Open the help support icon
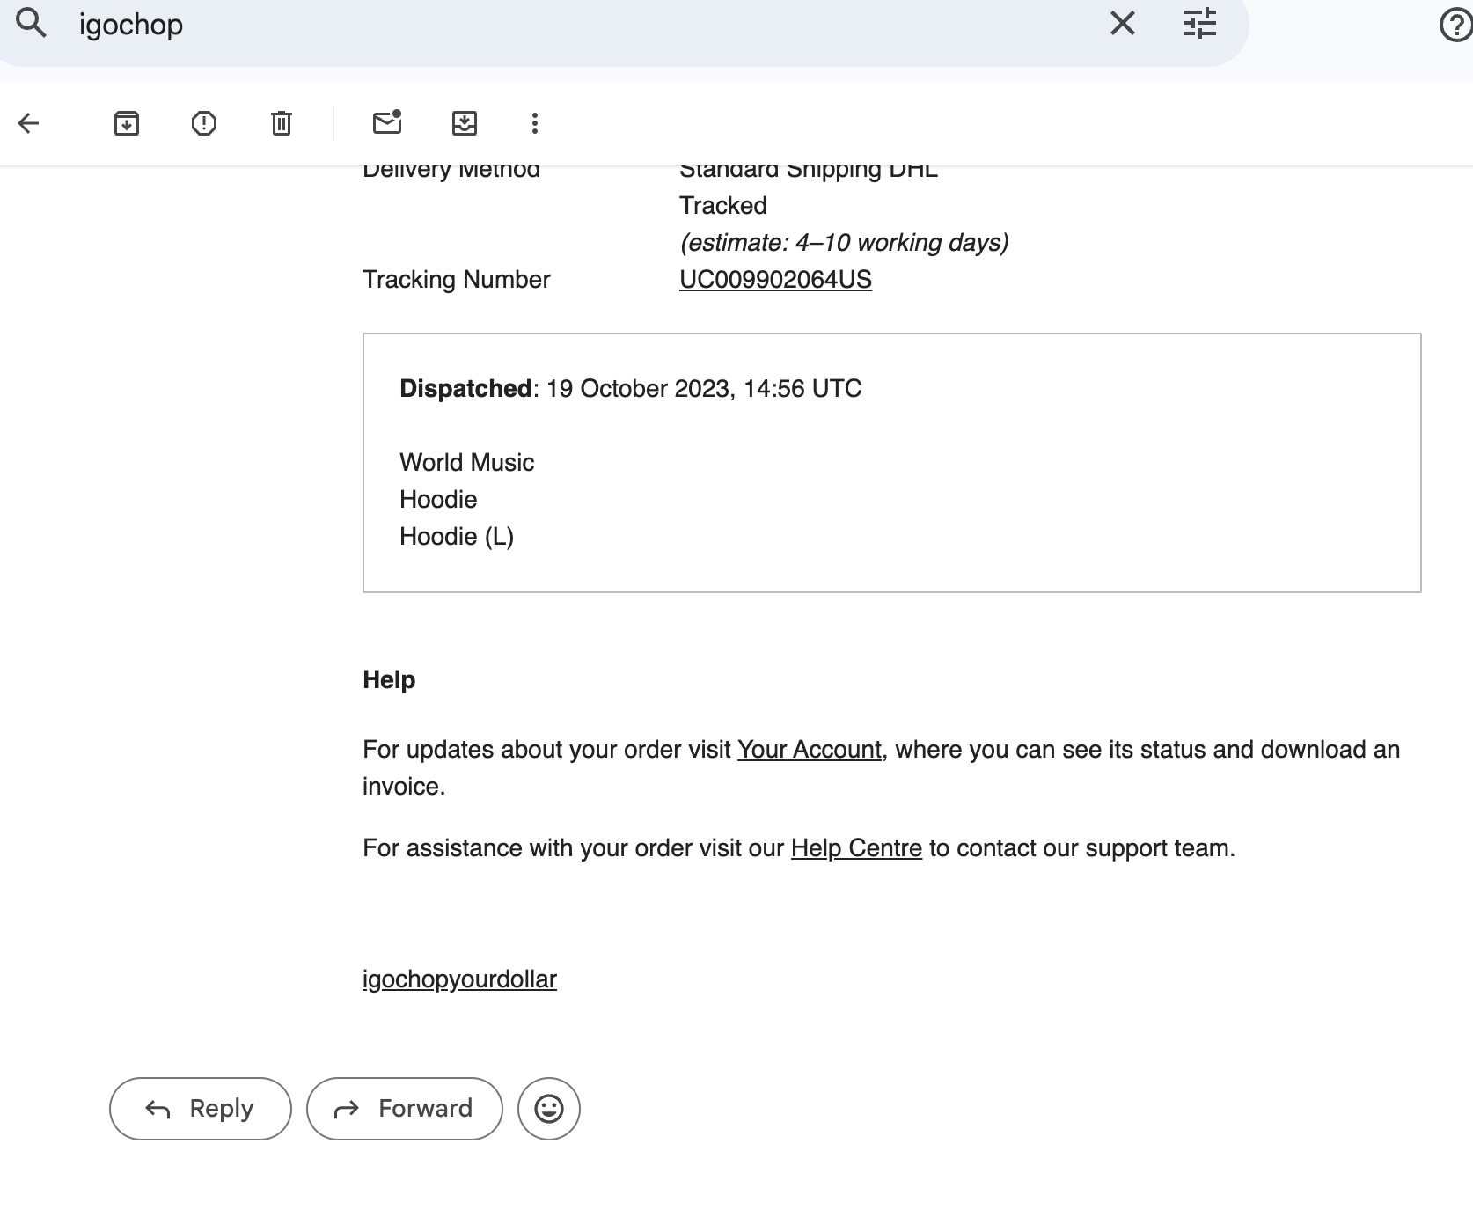 1456,25
